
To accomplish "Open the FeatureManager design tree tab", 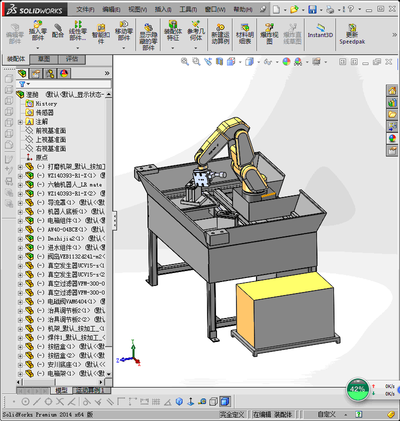I will pyautogui.click(x=22, y=73).
